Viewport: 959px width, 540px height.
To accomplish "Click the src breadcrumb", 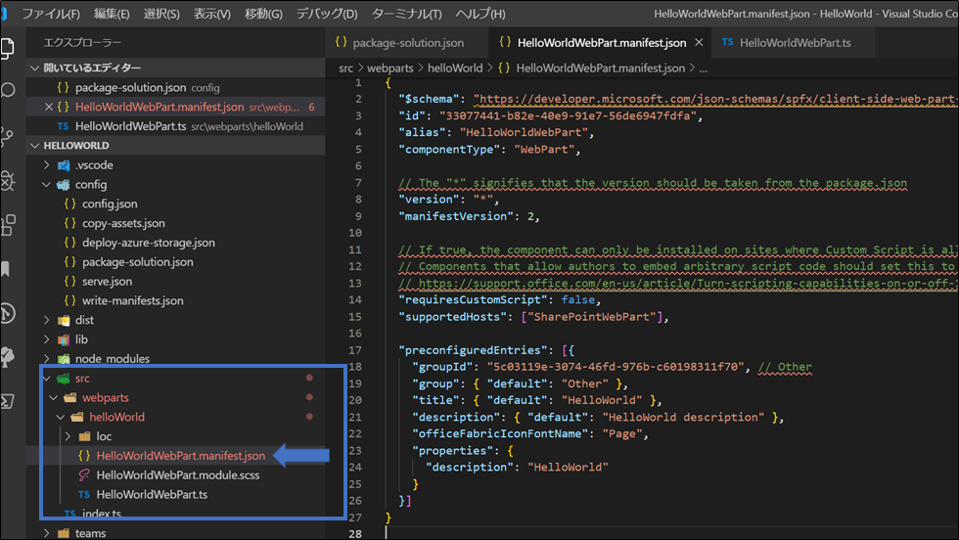I will pos(345,68).
